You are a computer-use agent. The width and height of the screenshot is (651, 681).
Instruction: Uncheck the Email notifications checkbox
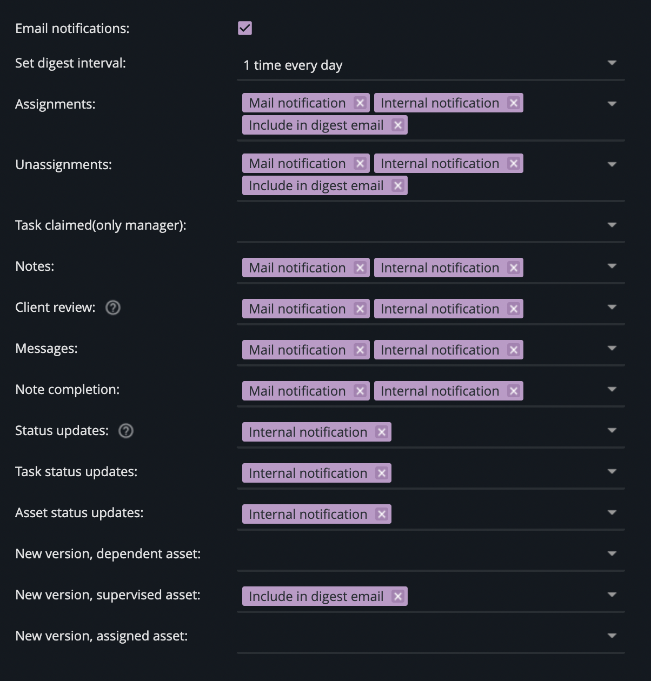coord(245,28)
